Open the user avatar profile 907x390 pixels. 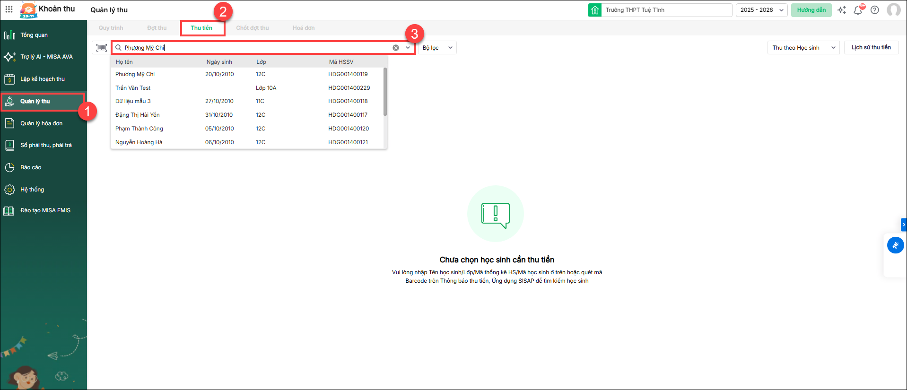pos(893,10)
